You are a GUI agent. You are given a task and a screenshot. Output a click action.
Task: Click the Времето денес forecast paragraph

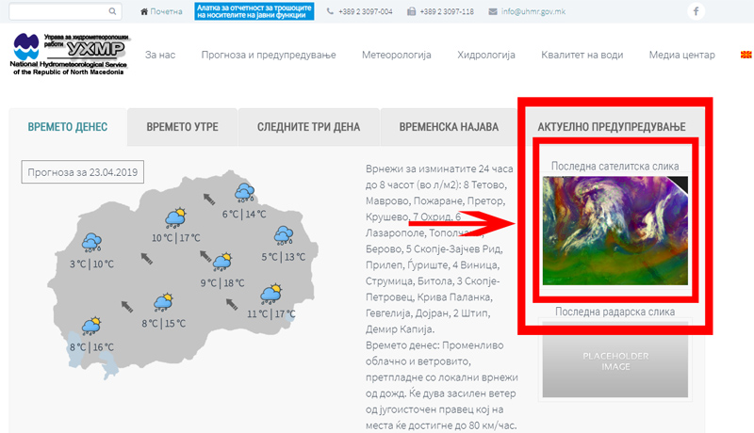[441, 386]
